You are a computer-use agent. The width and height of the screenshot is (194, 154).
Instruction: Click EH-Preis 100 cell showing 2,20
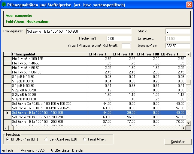[x=148, y=59]
